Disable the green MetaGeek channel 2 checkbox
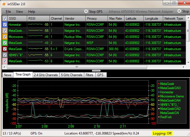Screen dimensions: 190x137 4,43
